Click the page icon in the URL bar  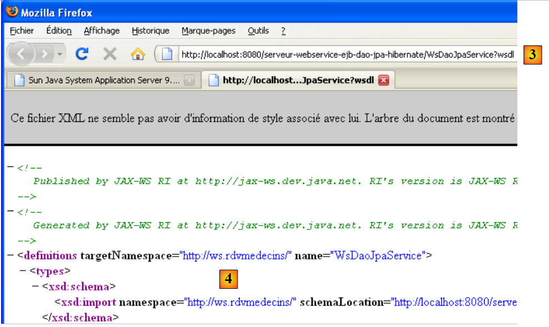pos(167,54)
